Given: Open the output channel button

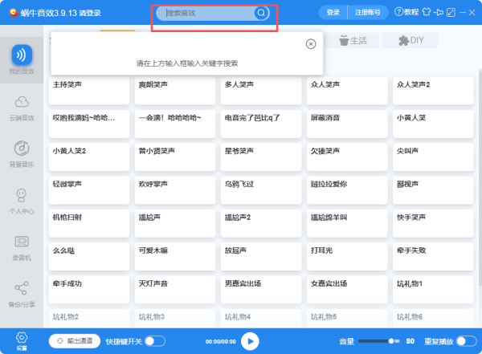Looking at the screenshot, I should (x=75, y=341).
